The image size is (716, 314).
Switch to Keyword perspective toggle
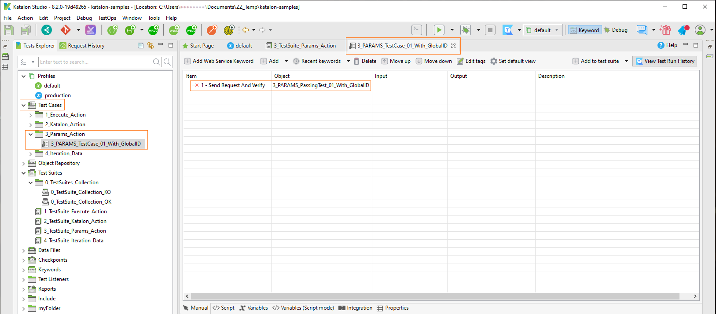584,30
